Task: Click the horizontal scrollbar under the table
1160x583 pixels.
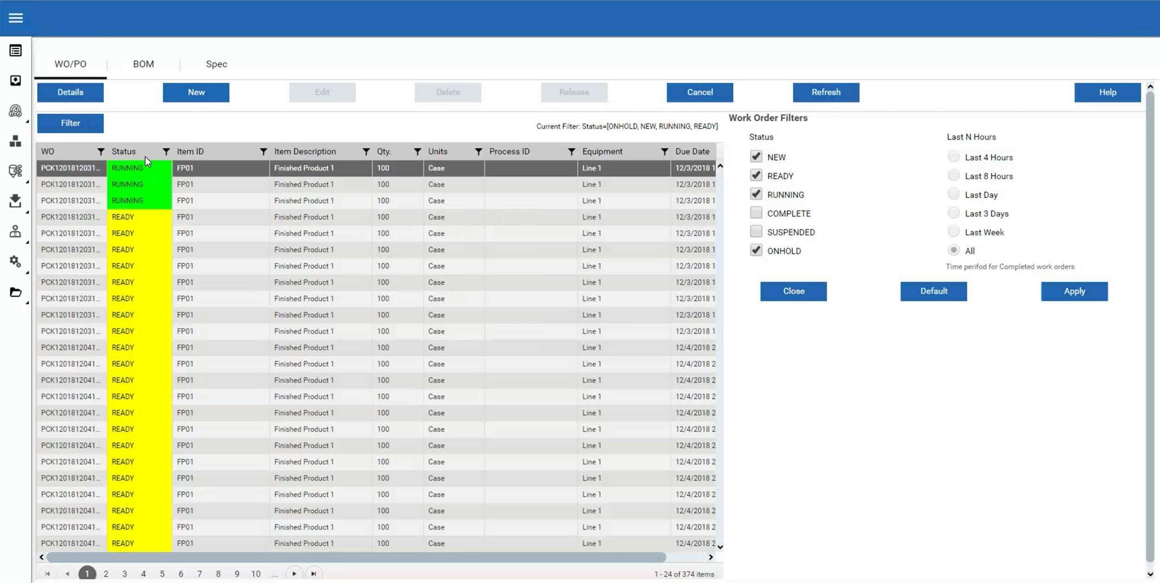Action: coord(356,557)
